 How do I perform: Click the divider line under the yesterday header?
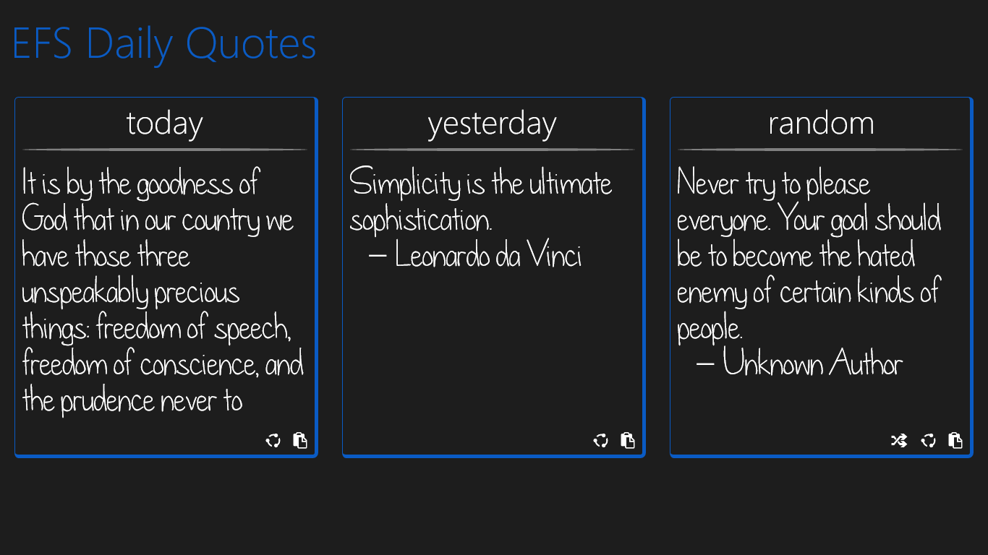(492, 150)
